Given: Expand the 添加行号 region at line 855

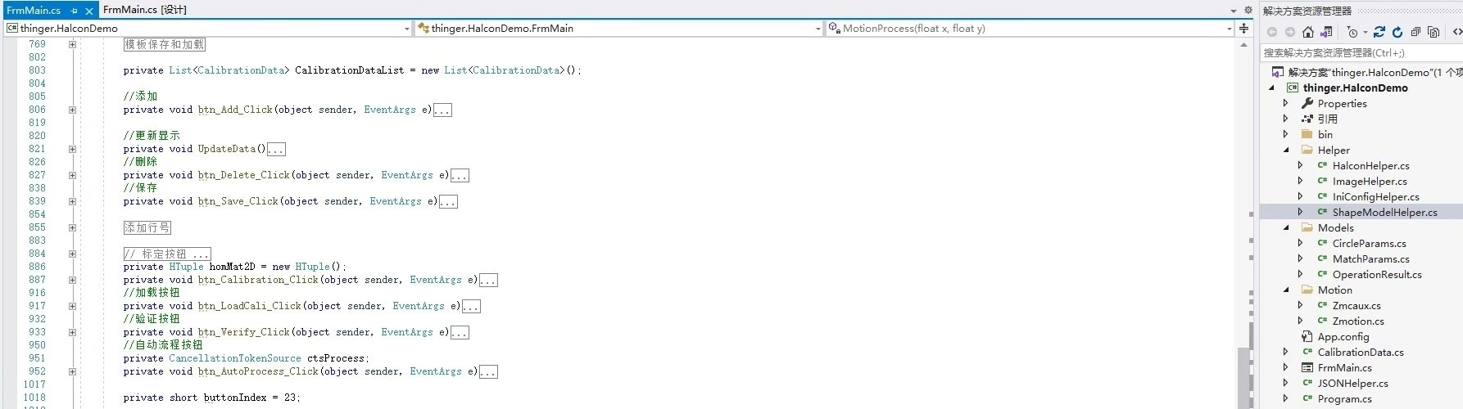Looking at the screenshot, I should [72, 227].
